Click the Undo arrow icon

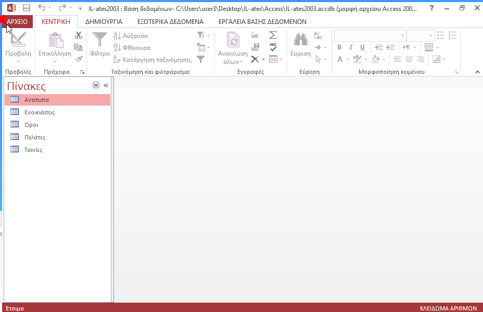[x=42, y=8]
